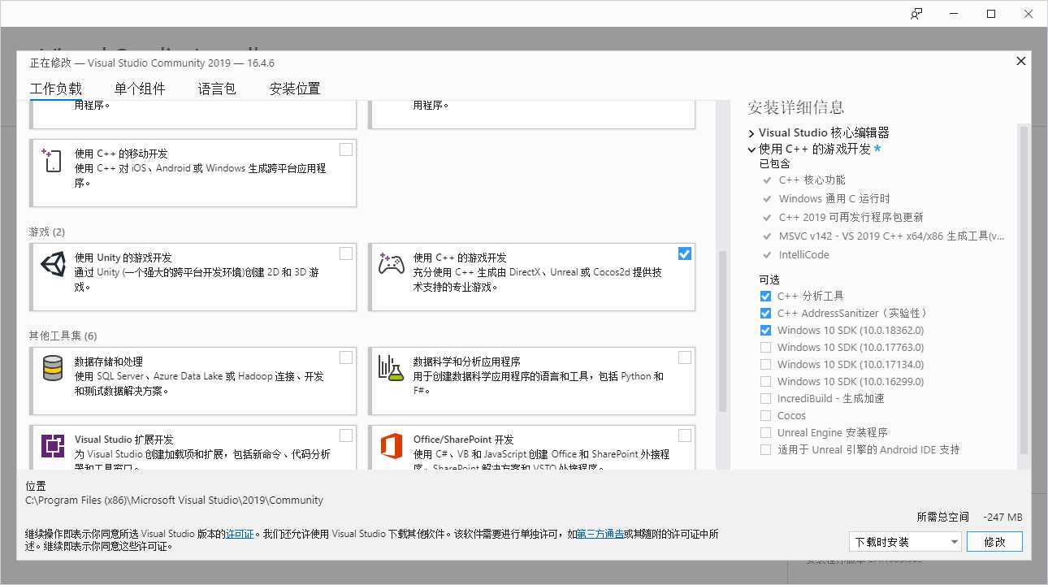Click the C++ 核心功能 included item
Screen dimensions: 1048x585
pyautogui.click(x=812, y=180)
